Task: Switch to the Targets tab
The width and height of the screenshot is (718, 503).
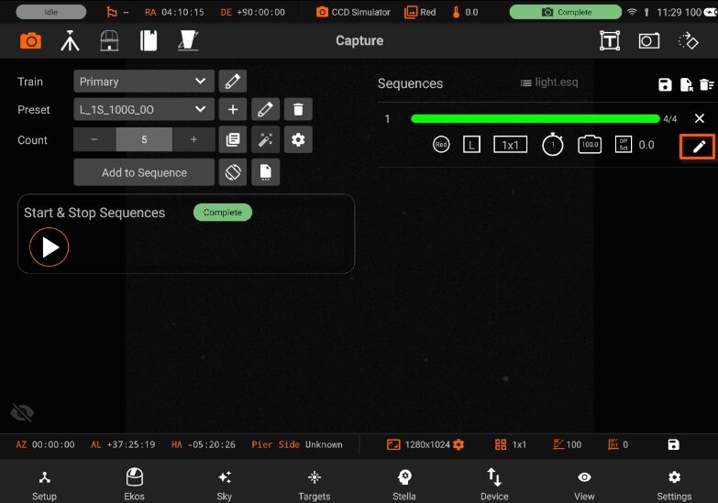Action: click(x=315, y=486)
